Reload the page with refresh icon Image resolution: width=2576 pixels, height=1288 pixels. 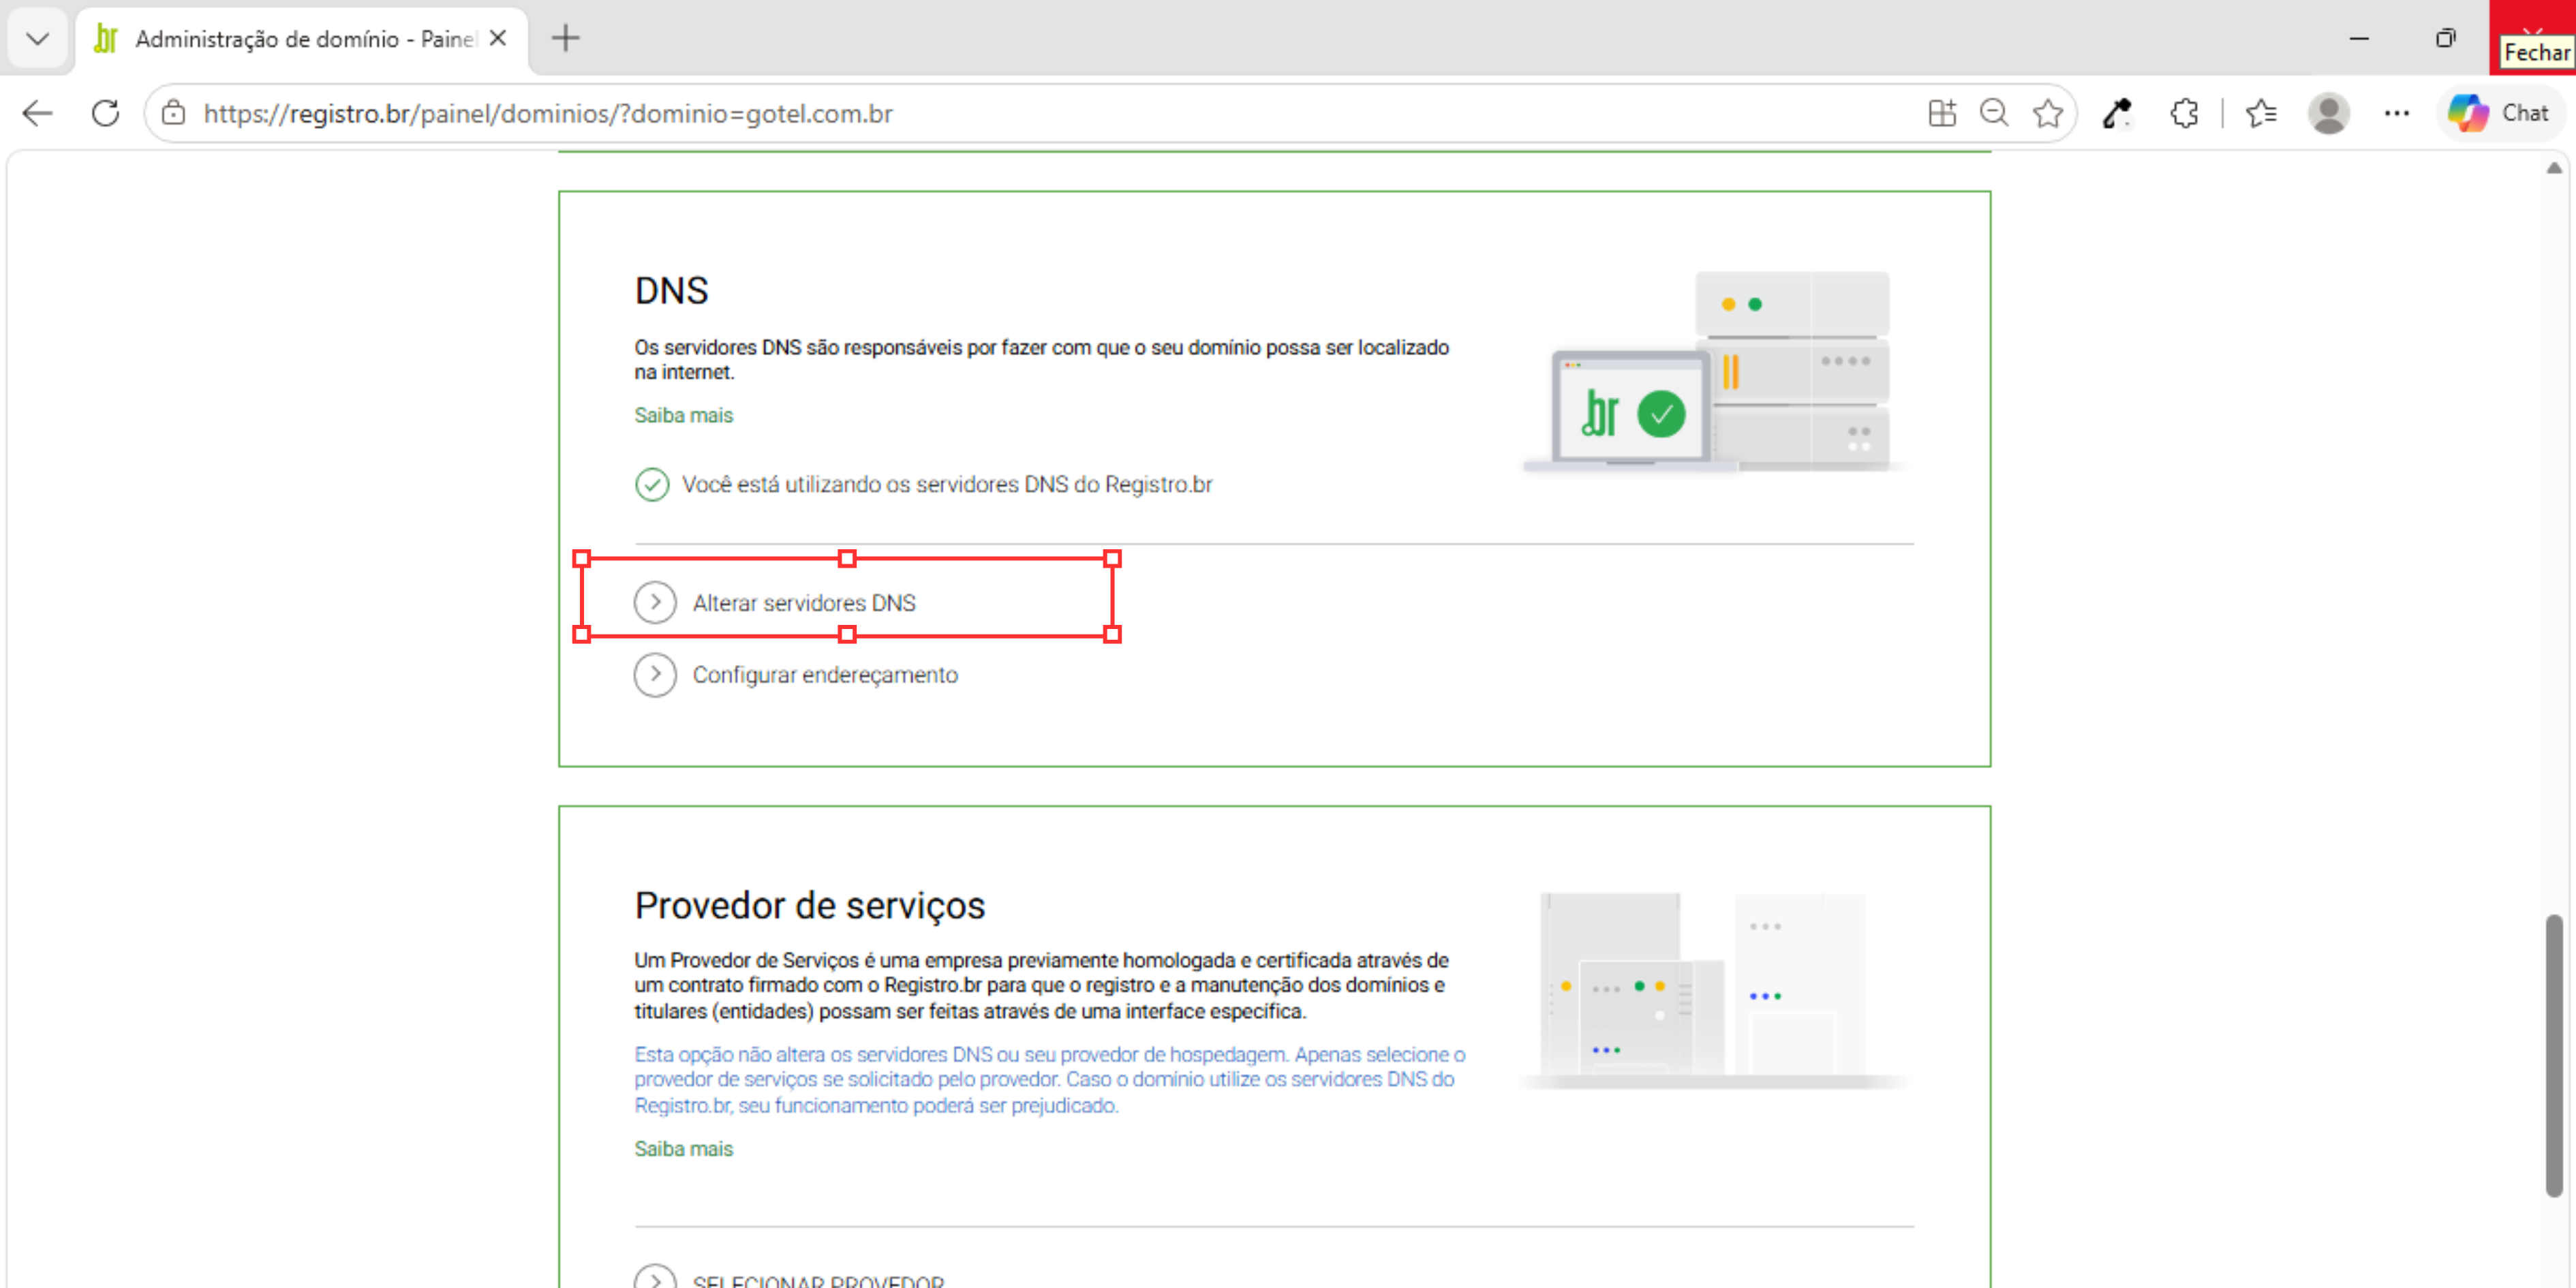coord(105,113)
